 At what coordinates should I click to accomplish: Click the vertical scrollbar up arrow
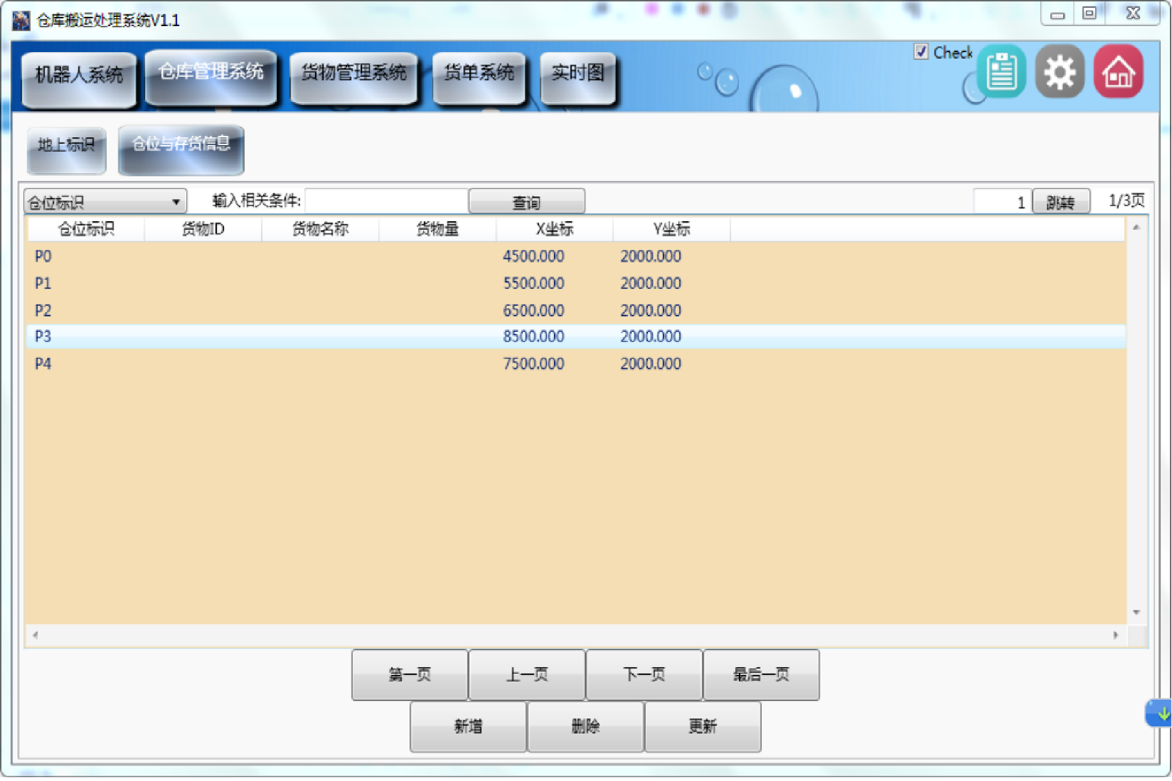coord(1136,227)
